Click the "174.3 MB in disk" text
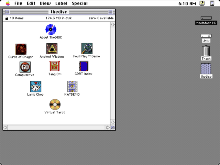Viewport: 220px width, 165px height. (x=59, y=18)
